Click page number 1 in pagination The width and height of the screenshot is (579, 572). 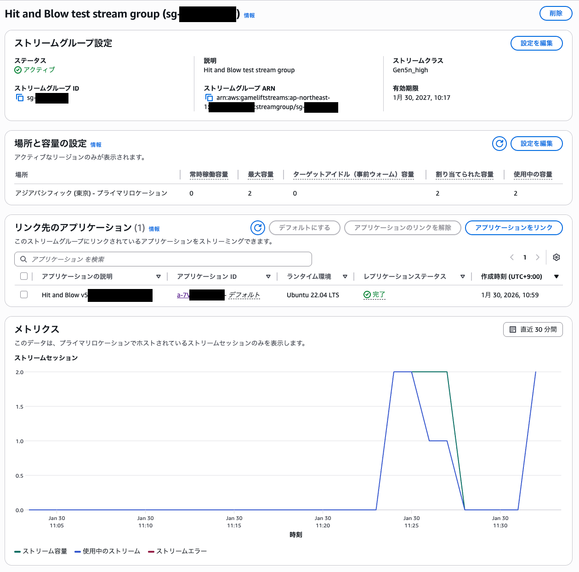coord(525,257)
